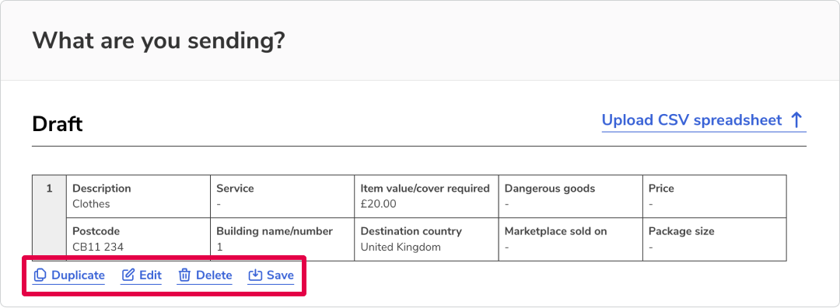
Task: Activate the Delete link text
Action: tap(214, 275)
